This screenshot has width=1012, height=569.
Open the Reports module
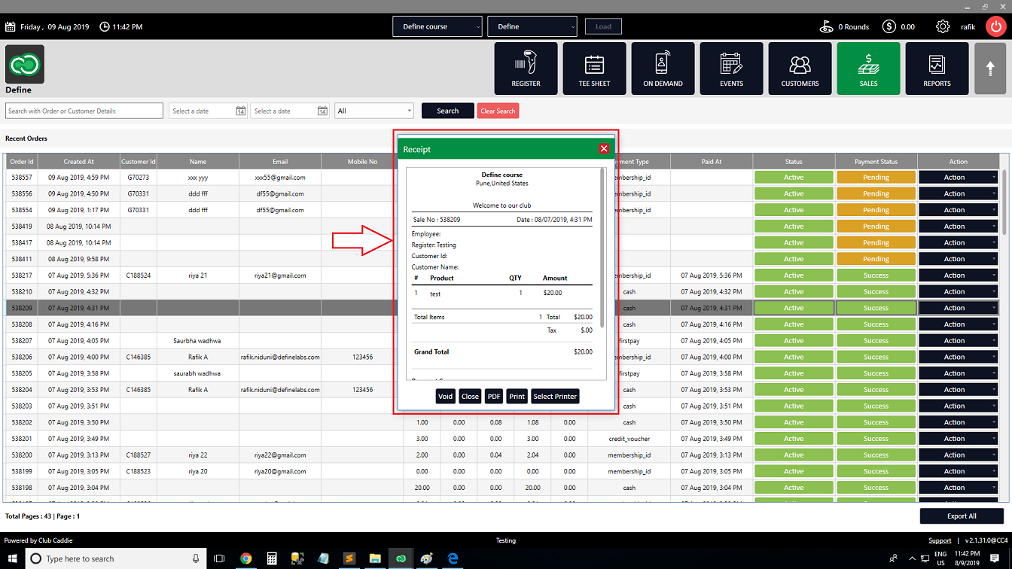tap(937, 68)
